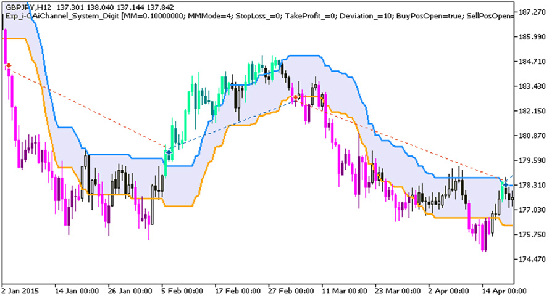Viewport: 557px width, 299px height.
Task: Click the 180.870 price scale label
Action: click(532, 136)
